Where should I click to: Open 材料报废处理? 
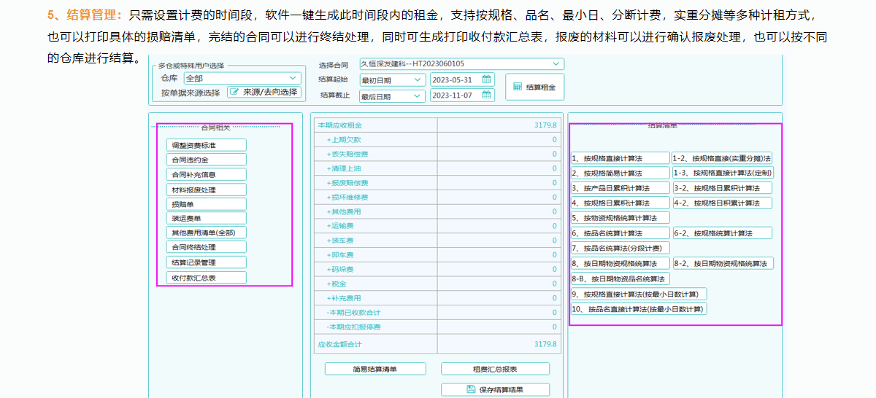tap(206, 190)
